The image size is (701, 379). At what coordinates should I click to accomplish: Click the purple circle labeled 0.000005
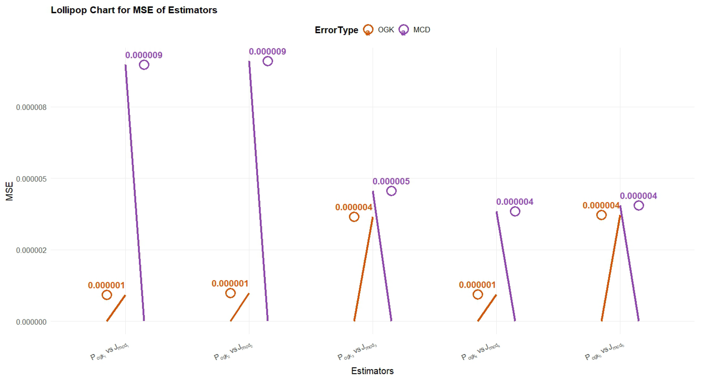tap(391, 191)
